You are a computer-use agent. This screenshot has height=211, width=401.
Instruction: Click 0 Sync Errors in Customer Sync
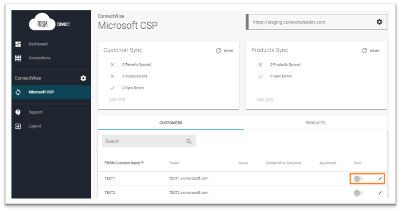(x=133, y=88)
